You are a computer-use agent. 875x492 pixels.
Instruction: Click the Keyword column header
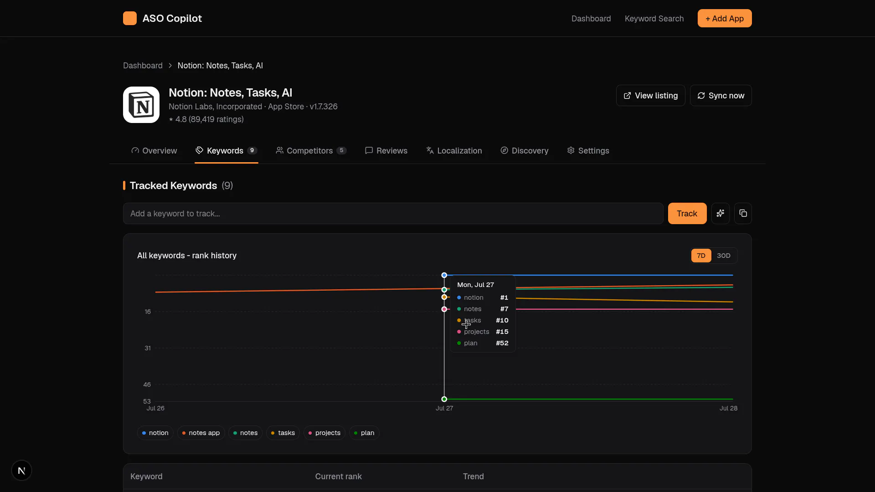tap(146, 477)
